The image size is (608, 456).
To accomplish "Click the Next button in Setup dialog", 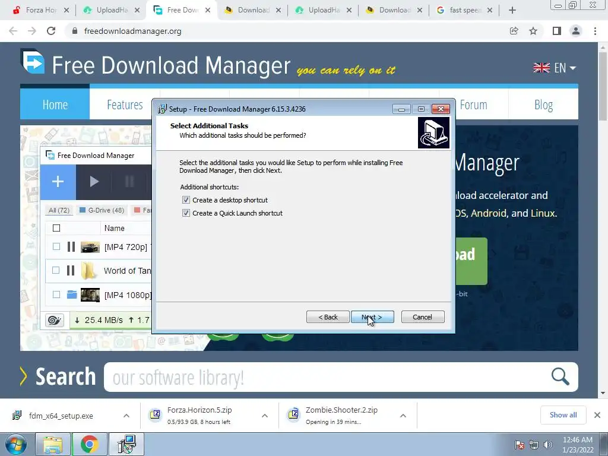I will (372, 317).
